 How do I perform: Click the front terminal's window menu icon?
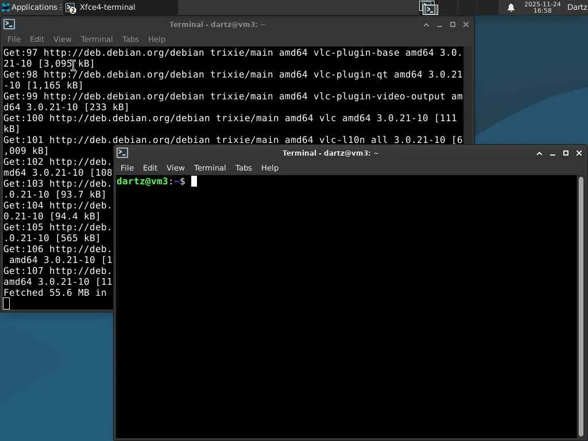[x=122, y=153]
